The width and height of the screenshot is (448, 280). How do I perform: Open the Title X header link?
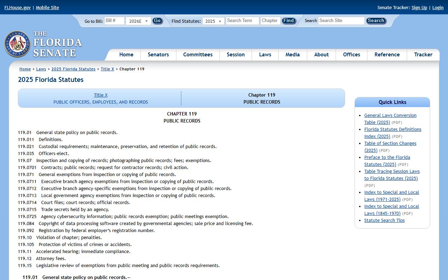101,95
